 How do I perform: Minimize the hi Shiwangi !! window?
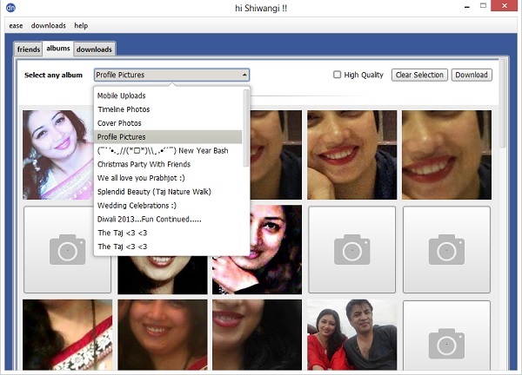[467, 7]
